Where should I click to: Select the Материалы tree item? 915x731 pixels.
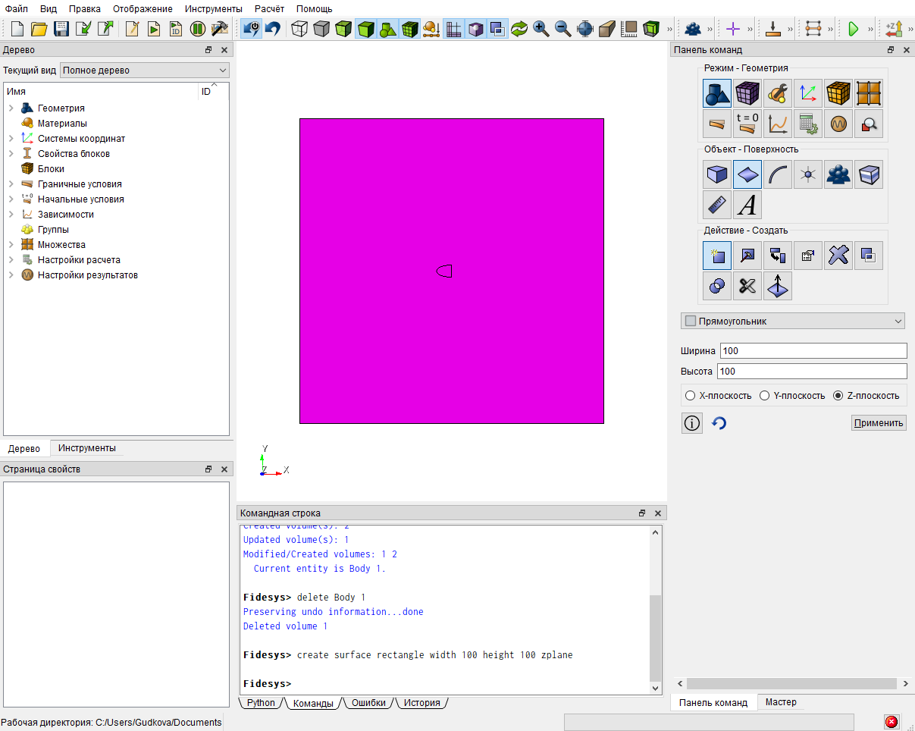(62, 124)
